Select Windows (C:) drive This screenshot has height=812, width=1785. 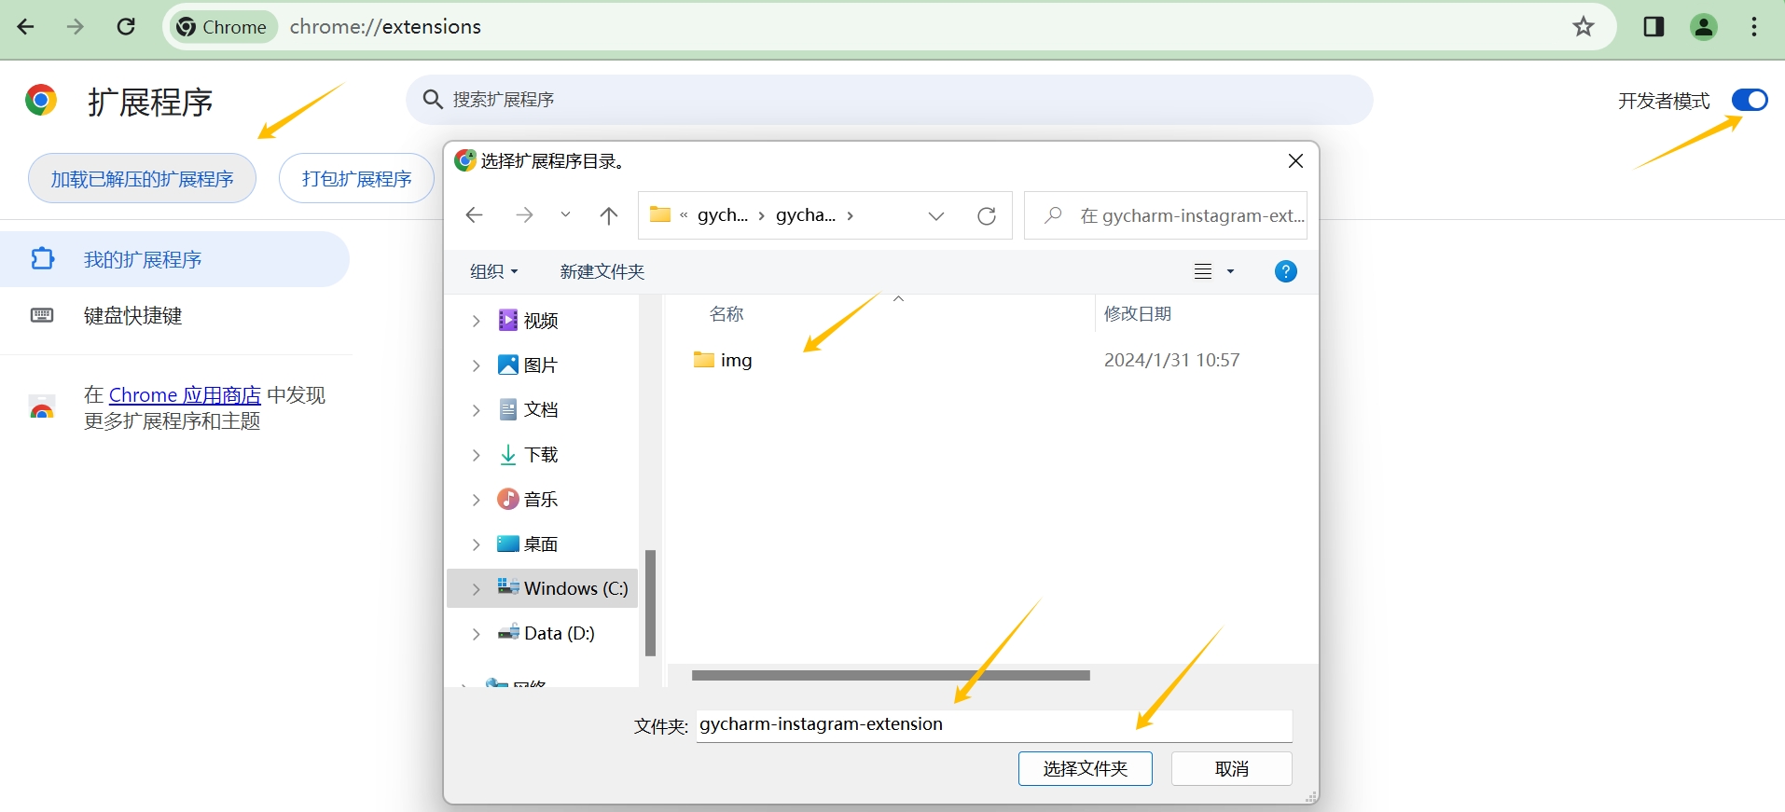(562, 588)
